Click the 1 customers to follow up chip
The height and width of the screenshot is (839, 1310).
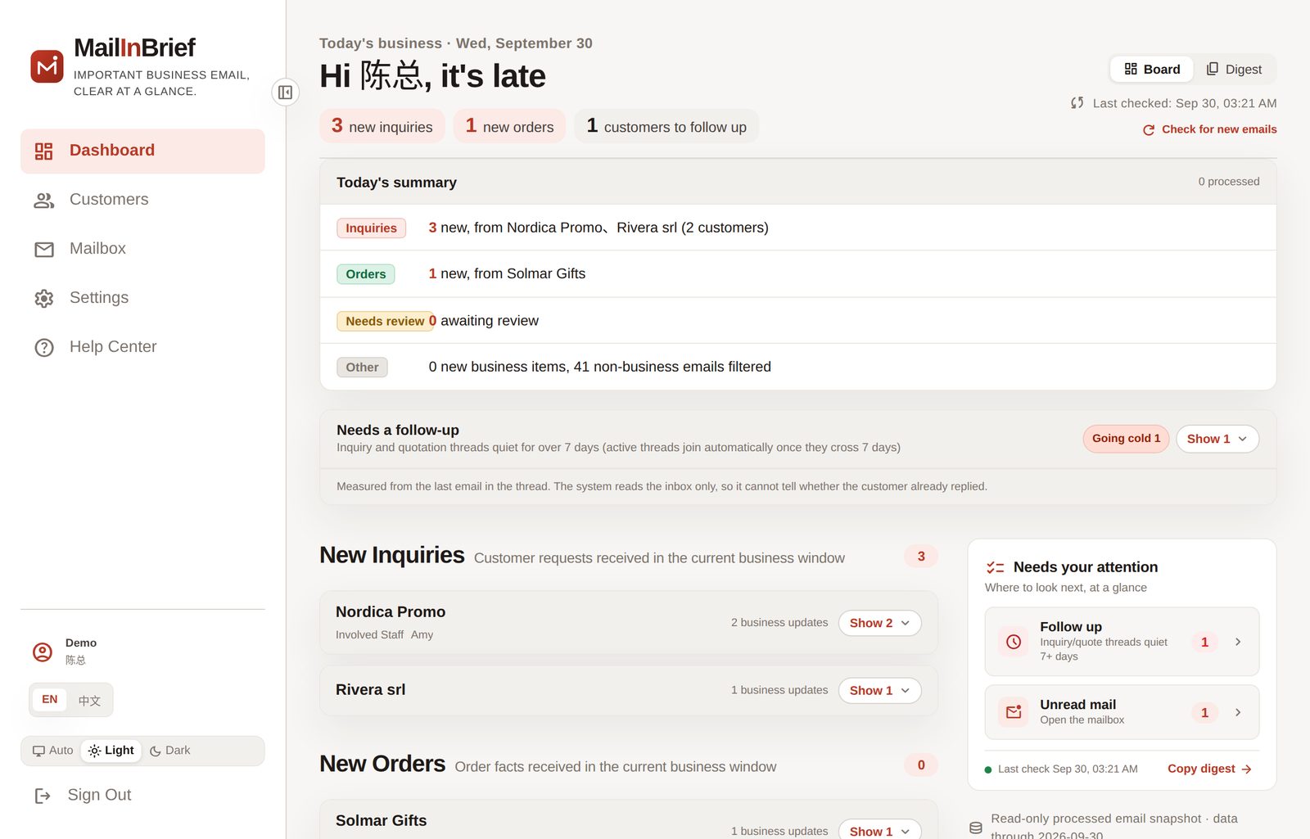coord(666,126)
